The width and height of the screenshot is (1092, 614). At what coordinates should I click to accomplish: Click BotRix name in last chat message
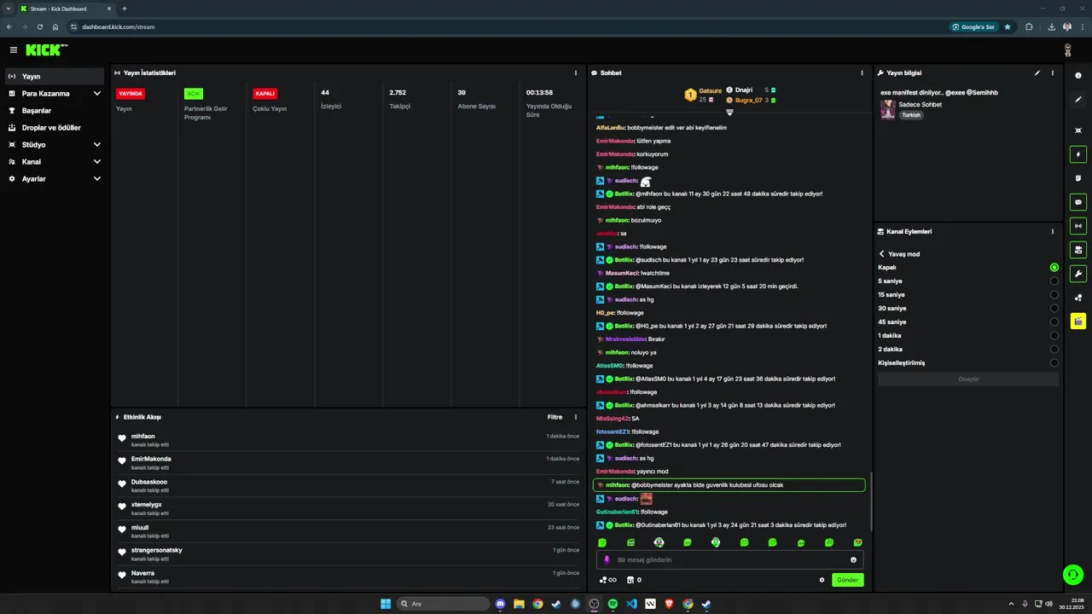click(624, 525)
